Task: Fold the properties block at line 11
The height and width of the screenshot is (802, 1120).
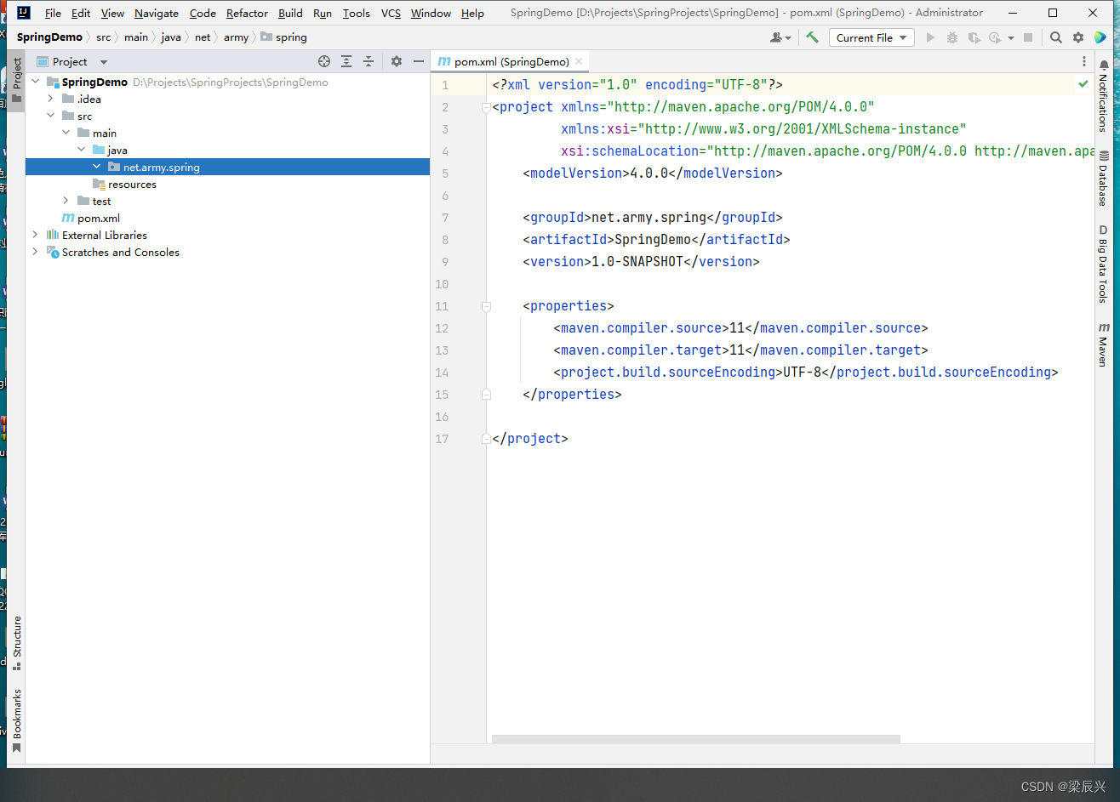Action: pos(486,306)
